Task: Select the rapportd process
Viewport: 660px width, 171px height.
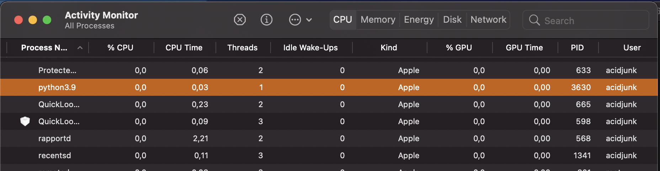Action: (329, 138)
